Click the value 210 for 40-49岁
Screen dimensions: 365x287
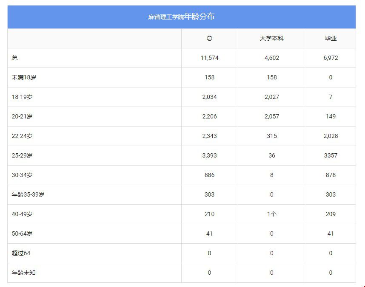[209, 214]
